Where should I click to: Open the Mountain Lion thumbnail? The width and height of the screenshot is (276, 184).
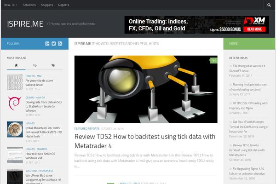pyautogui.click(x=15, y=129)
